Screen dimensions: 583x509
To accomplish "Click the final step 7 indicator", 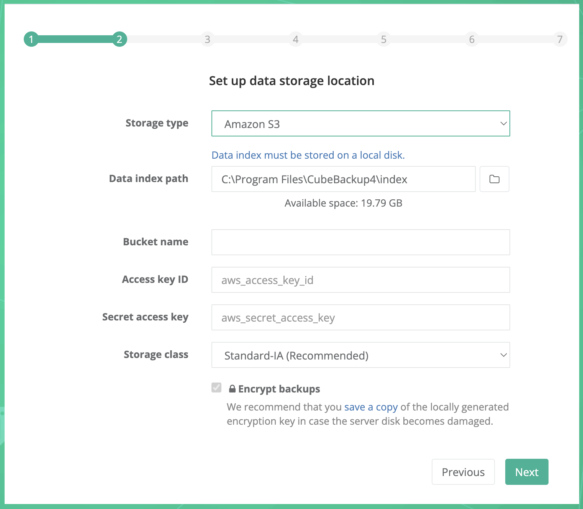I will click(x=560, y=39).
